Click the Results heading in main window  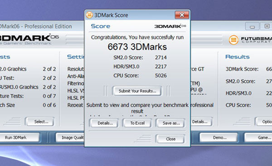pyautogui.click(x=237, y=57)
